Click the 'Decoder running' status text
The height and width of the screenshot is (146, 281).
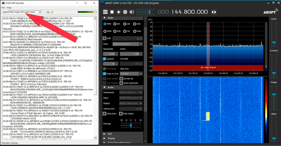(9, 143)
